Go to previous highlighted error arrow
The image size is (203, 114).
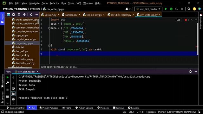tap(192, 20)
